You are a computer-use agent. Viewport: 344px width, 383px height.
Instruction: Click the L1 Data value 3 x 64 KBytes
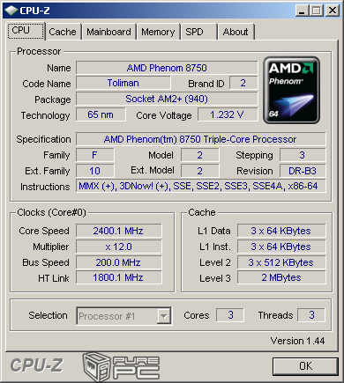point(281,231)
